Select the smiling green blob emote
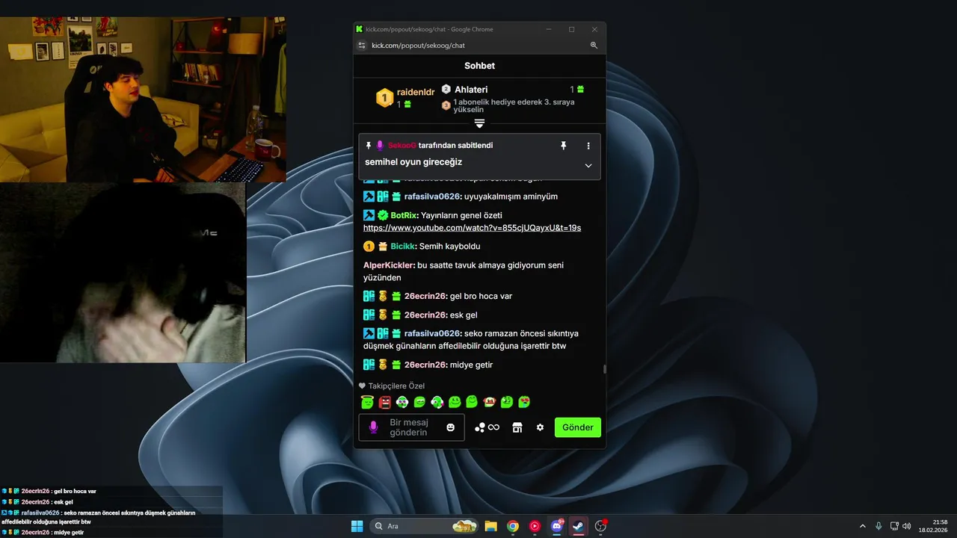 click(455, 402)
